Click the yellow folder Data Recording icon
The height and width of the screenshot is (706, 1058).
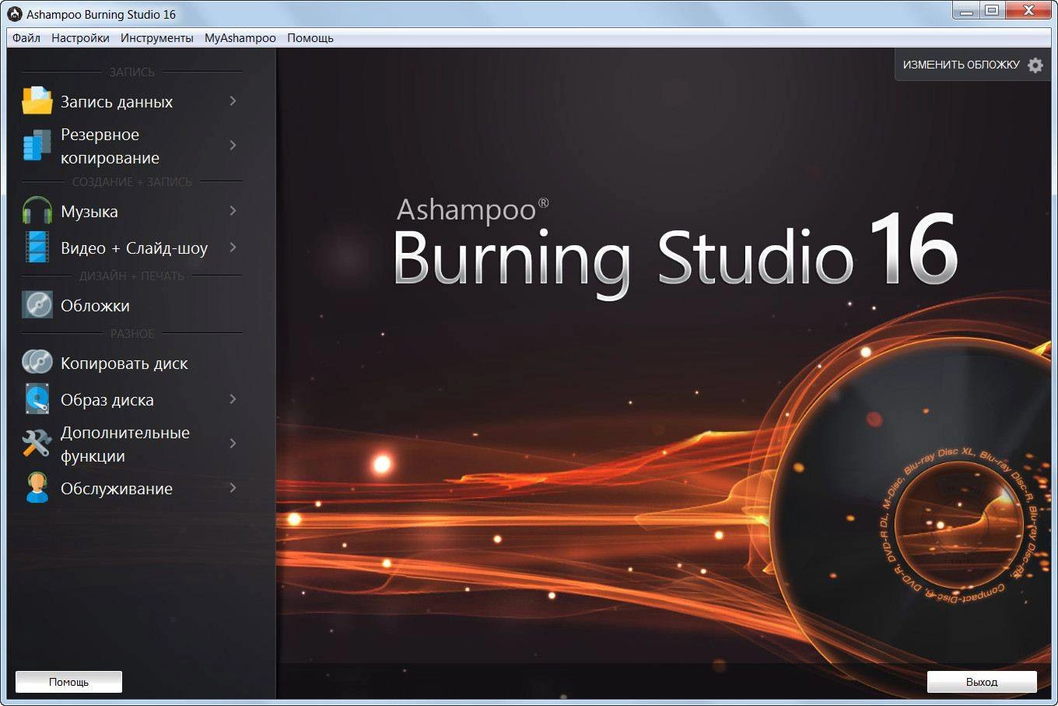tap(37, 101)
